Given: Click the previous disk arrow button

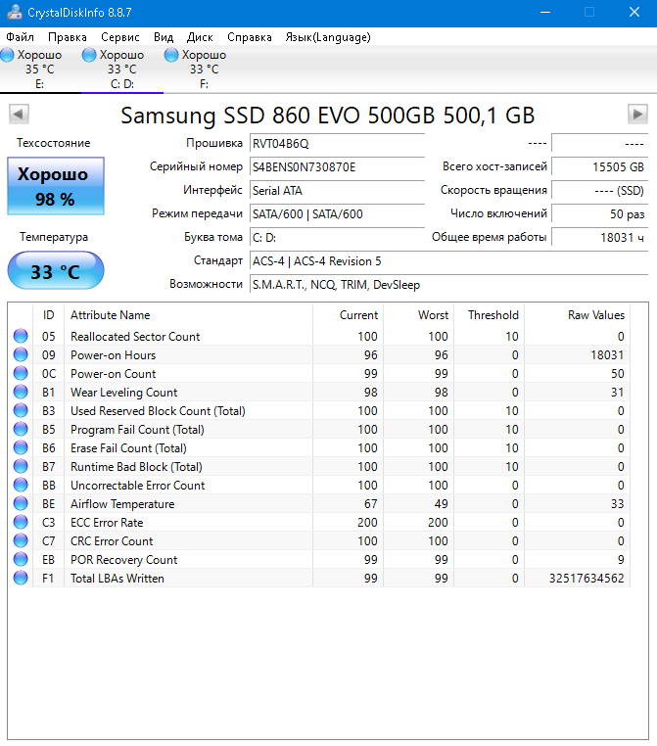Looking at the screenshot, I should [19, 115].
